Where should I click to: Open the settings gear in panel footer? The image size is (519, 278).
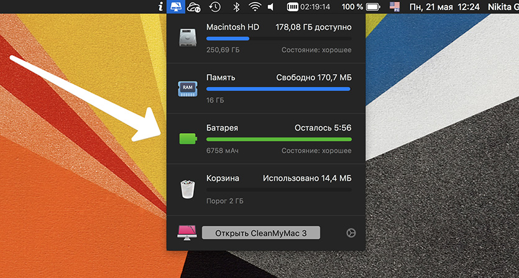[x=351, y=233]
